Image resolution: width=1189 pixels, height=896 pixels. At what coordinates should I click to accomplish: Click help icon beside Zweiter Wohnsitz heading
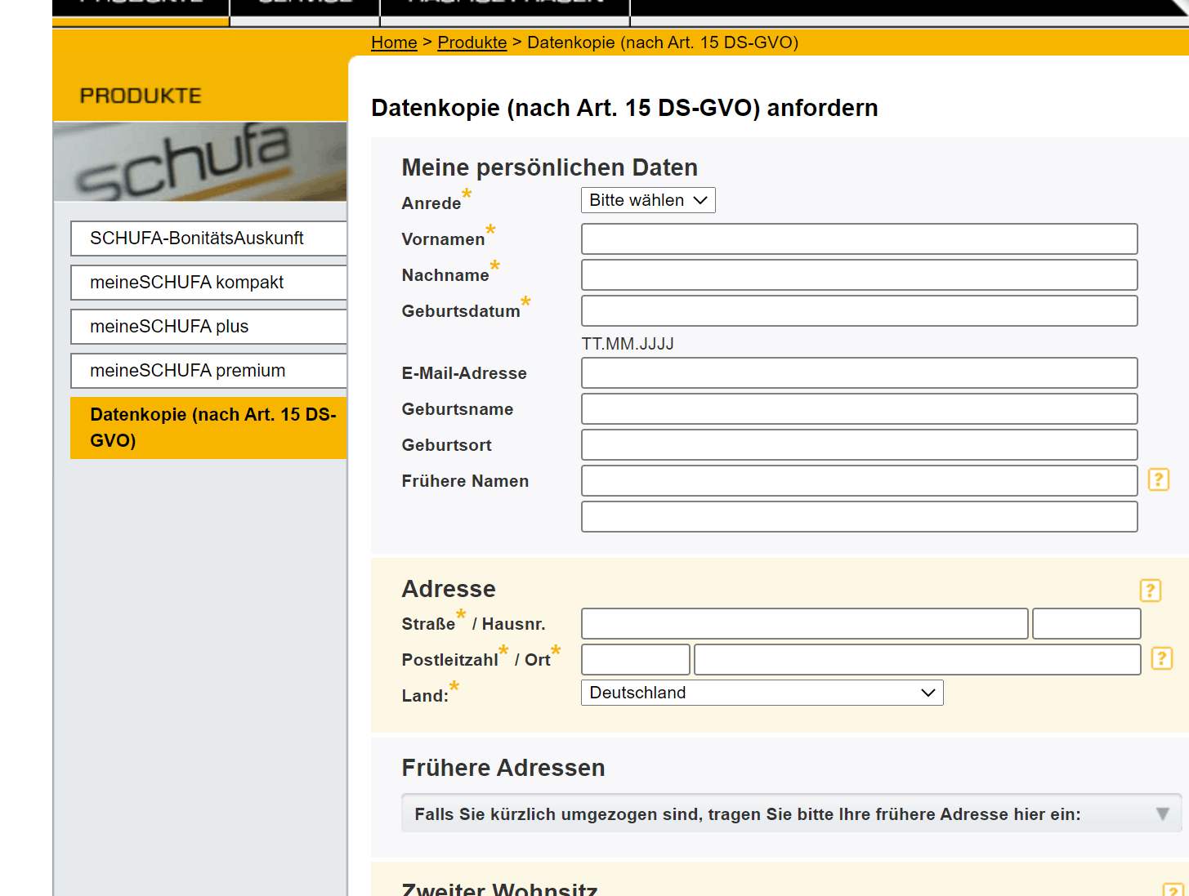point(1173,889)
